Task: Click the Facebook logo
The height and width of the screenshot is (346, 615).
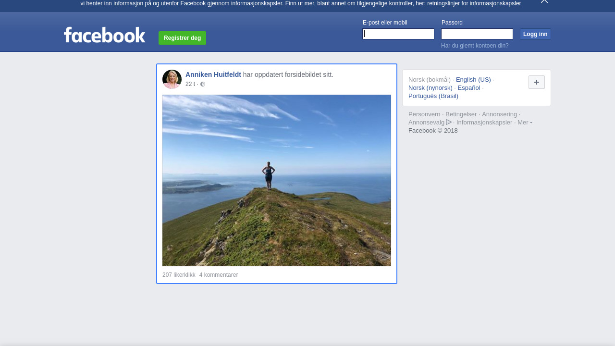Action: pyautogui.click(x=104, y=35)
